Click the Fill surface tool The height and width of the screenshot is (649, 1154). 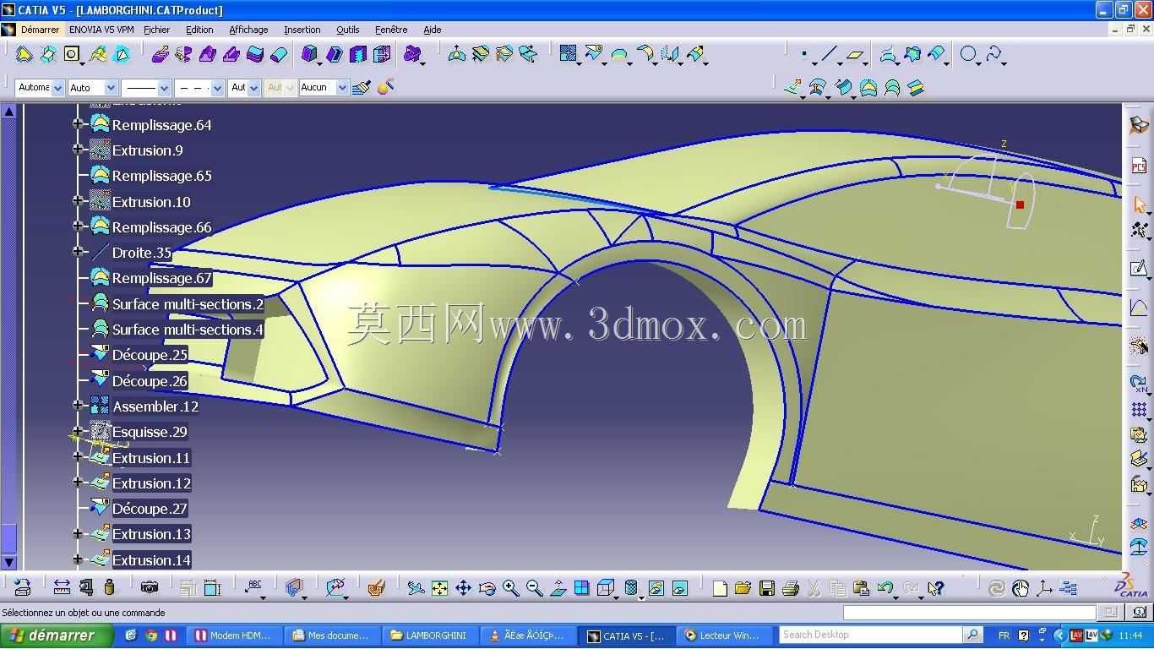click(868, 87)
